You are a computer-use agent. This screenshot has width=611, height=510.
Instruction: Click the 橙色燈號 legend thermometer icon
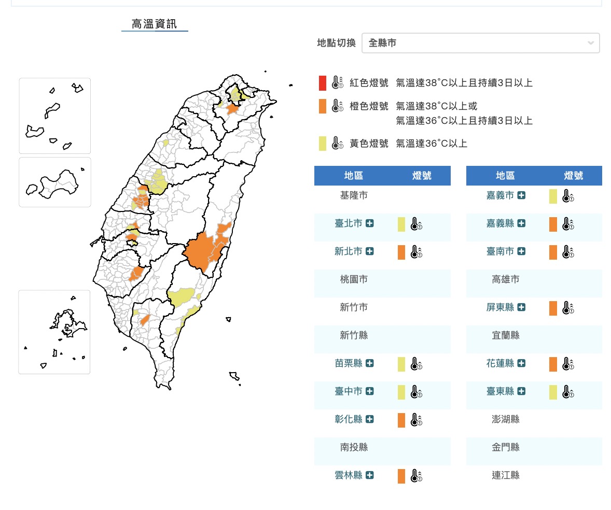[x=337, y=106]
